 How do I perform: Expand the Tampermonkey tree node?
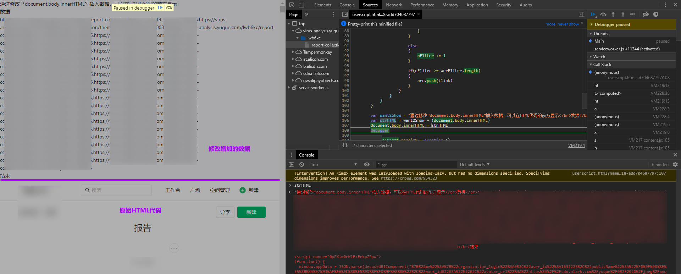pos(293,52)
